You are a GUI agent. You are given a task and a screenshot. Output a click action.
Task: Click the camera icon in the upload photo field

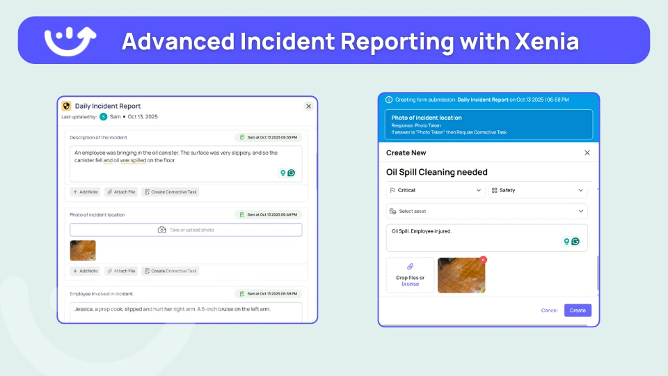pos(162,230)
